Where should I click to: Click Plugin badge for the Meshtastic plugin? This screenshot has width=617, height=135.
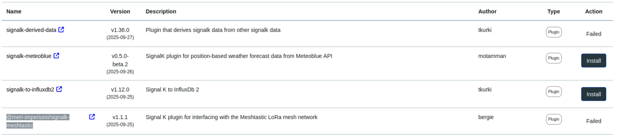coord(554,119)
